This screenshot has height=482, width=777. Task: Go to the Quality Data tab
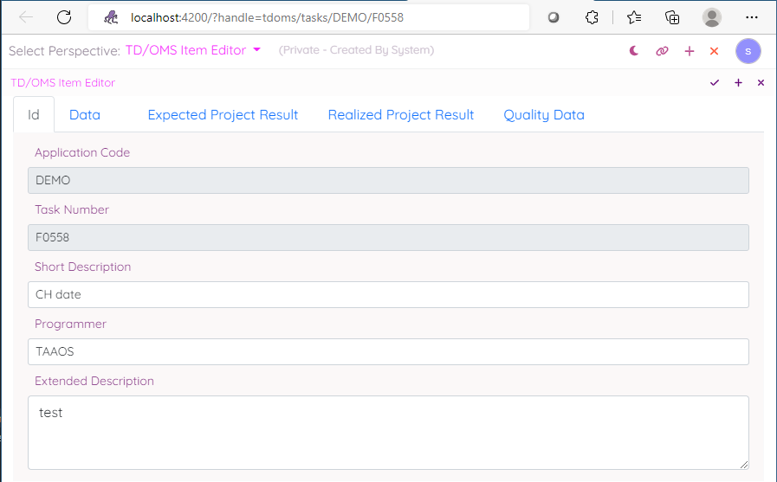544,115
